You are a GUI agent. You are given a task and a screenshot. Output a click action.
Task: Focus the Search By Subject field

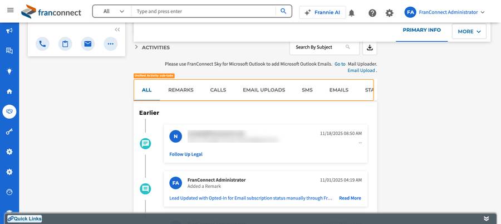[325, 47]
